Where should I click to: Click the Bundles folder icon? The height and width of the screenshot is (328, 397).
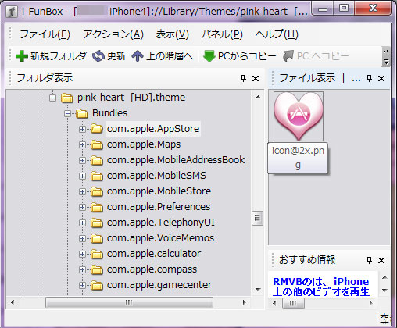click(82, 113)
